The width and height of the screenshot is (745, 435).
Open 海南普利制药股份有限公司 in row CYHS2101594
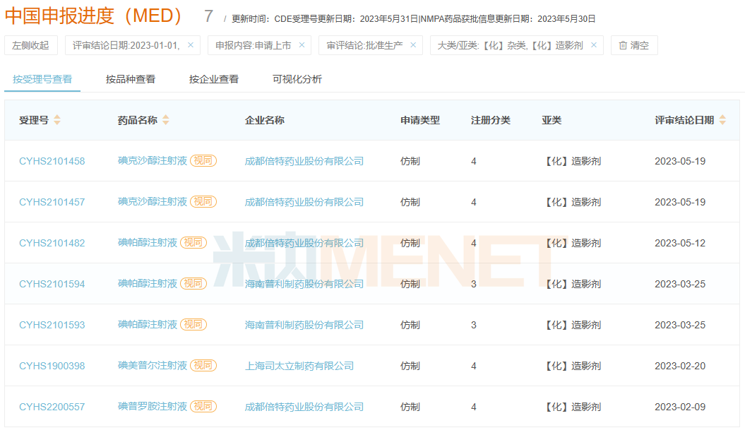(x=304, y=284)
